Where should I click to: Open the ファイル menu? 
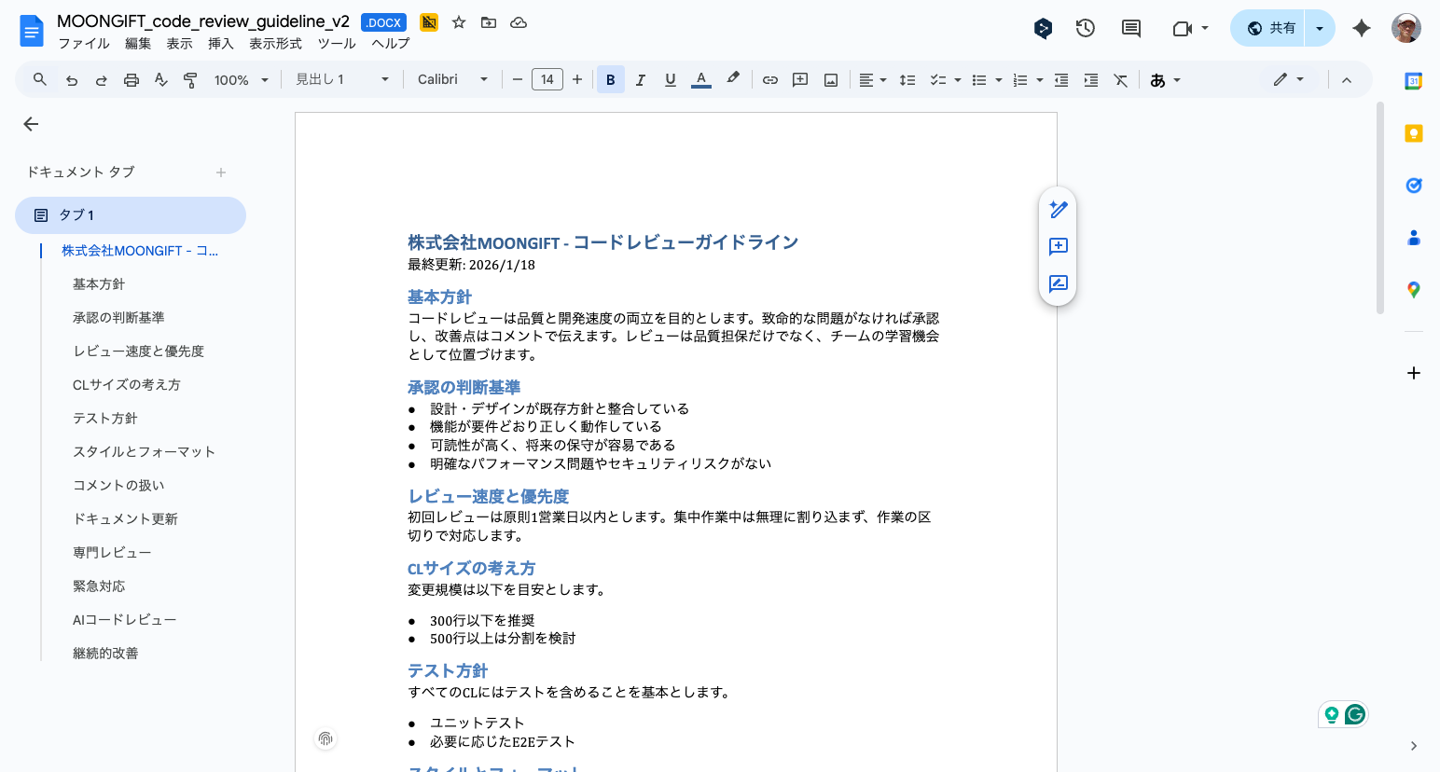pyautogui.click(x=84, y=44)
